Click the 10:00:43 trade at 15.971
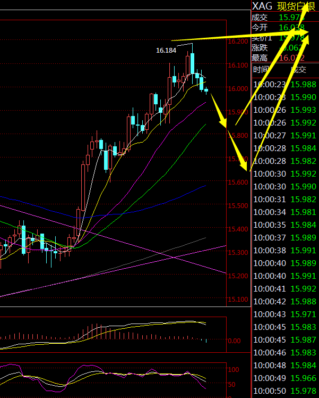Screen dimensions: 319x398 point(285,314)
